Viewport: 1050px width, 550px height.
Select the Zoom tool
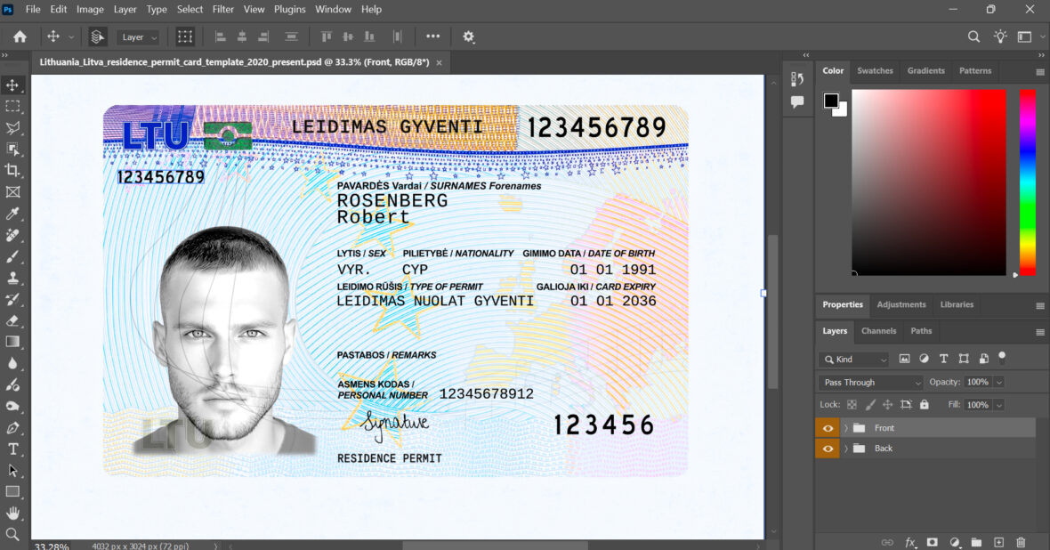pyautogui.click(x=12, y=534)
